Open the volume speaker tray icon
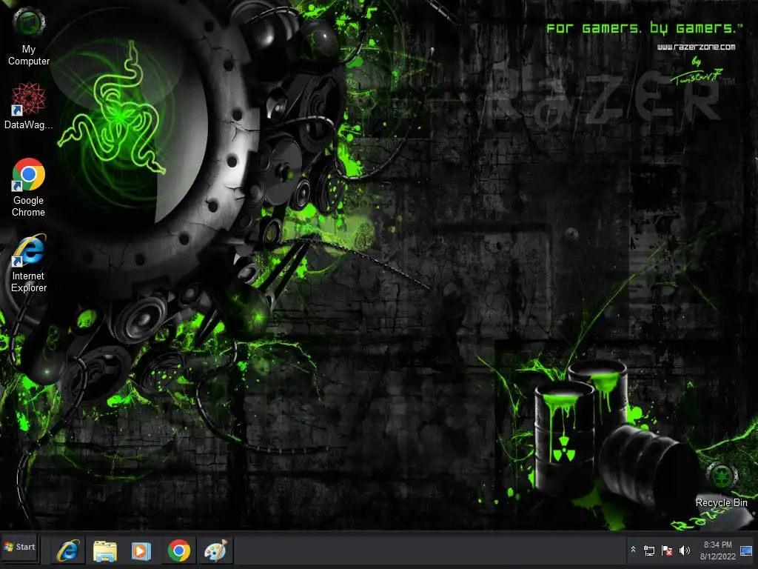The image size is (758, 569). click(685, 550)
